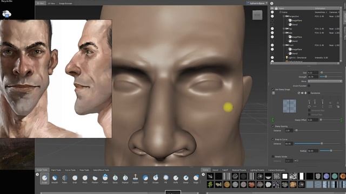Click the left arrow of the sculpt tools tray
346x194 pixels.
(37, 175)
